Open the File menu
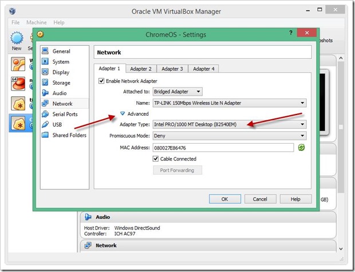Viewport: 355px width, 272px height. pos(15,22)
